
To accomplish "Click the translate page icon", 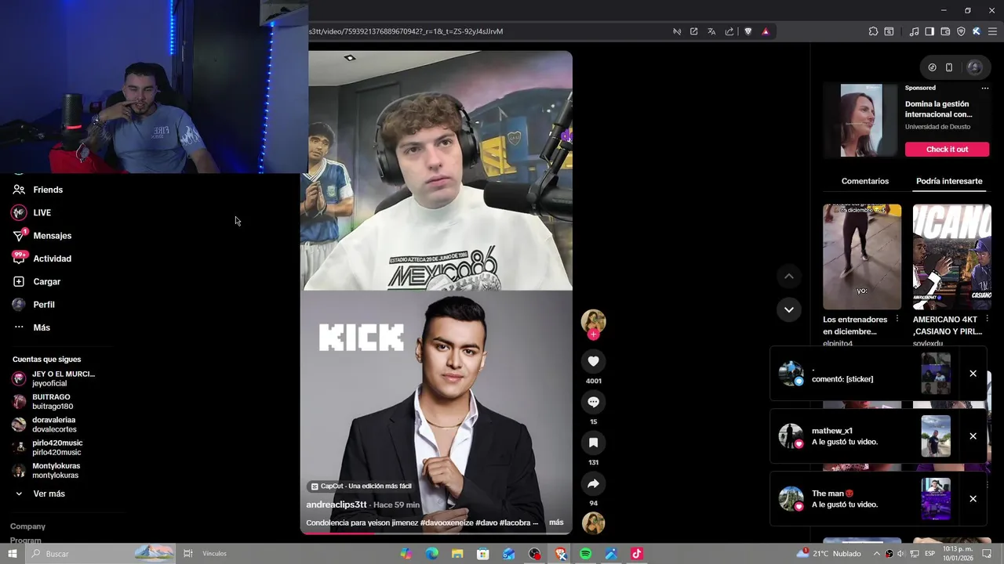I will (711, 31).
